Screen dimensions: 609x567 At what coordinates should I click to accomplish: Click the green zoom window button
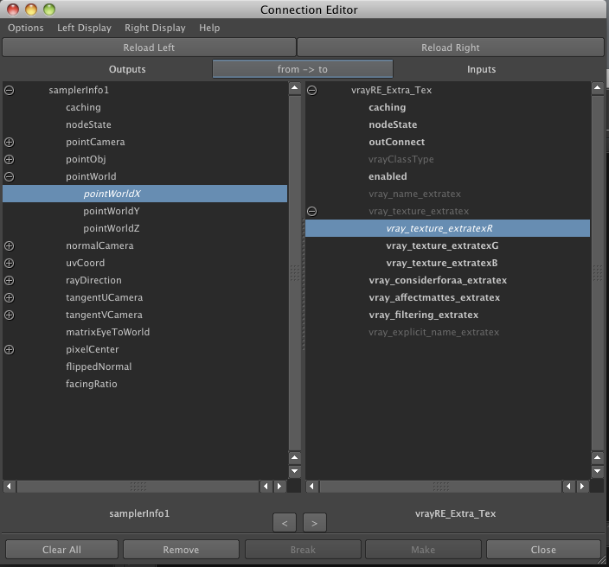49,10
